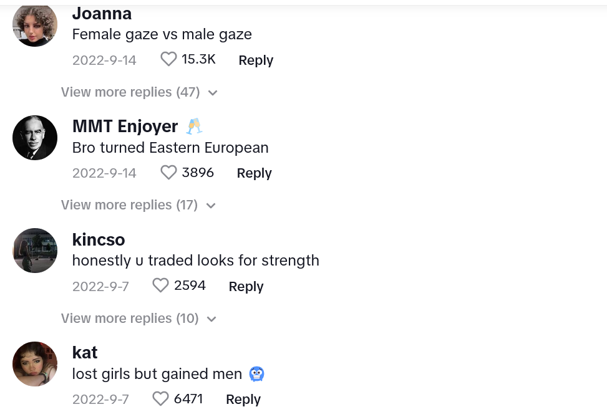Image resolution: width=607 pixels, height=417 pixels.
Task: Reply to kat's comment
Action: [243, 399]
